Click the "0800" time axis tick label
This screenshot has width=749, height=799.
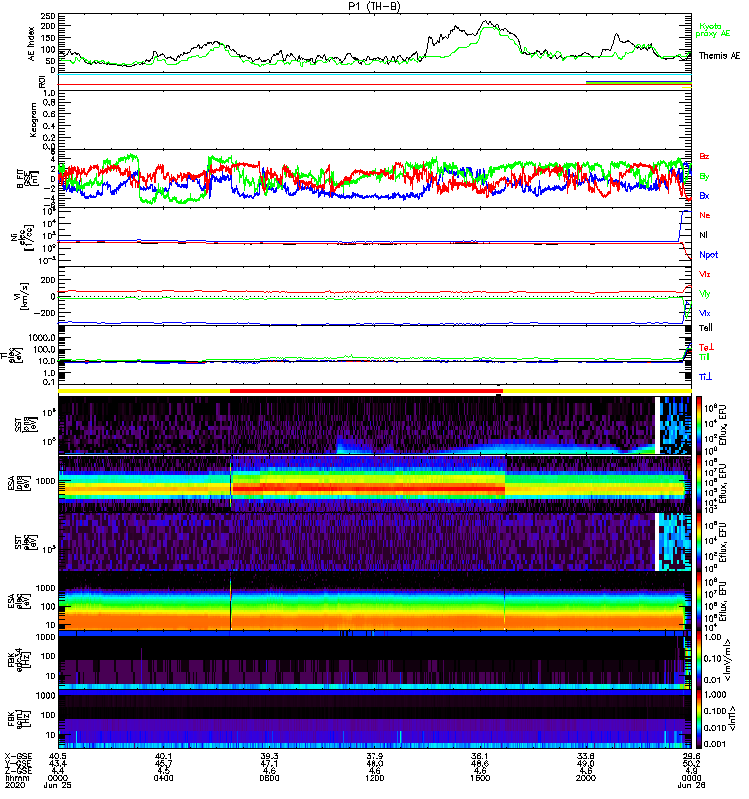(269, 778)
